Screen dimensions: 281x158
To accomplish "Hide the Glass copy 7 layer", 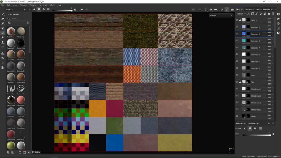I will (237, 27).
